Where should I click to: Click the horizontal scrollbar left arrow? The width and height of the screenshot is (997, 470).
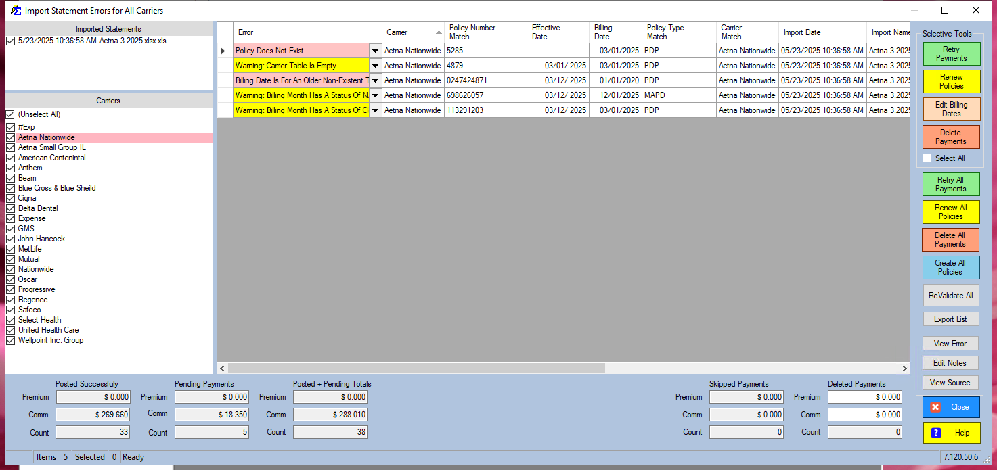223,369
